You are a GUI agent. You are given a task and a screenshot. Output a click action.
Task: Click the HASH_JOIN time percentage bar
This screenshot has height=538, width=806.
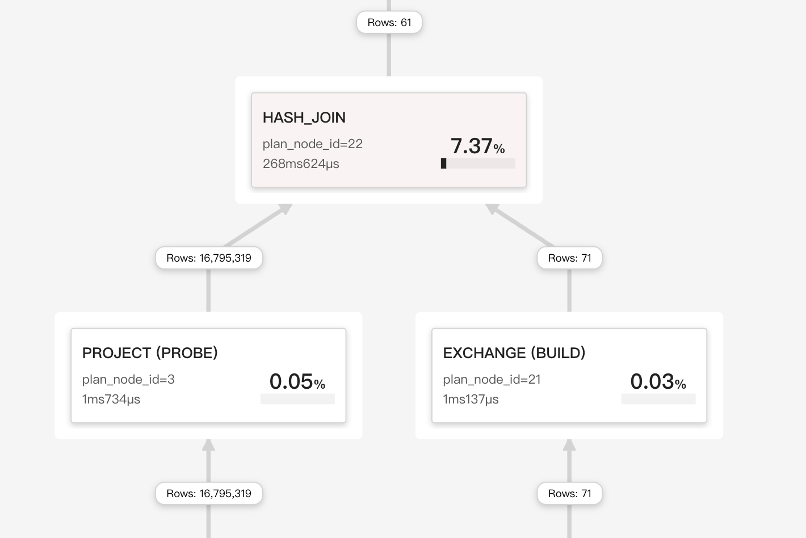point(478,163)
